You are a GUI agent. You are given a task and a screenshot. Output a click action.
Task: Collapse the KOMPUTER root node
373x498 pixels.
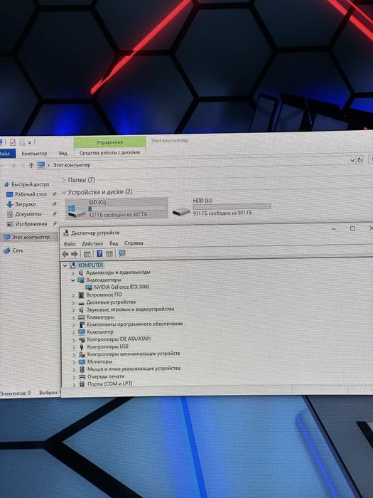coord(65,265)
